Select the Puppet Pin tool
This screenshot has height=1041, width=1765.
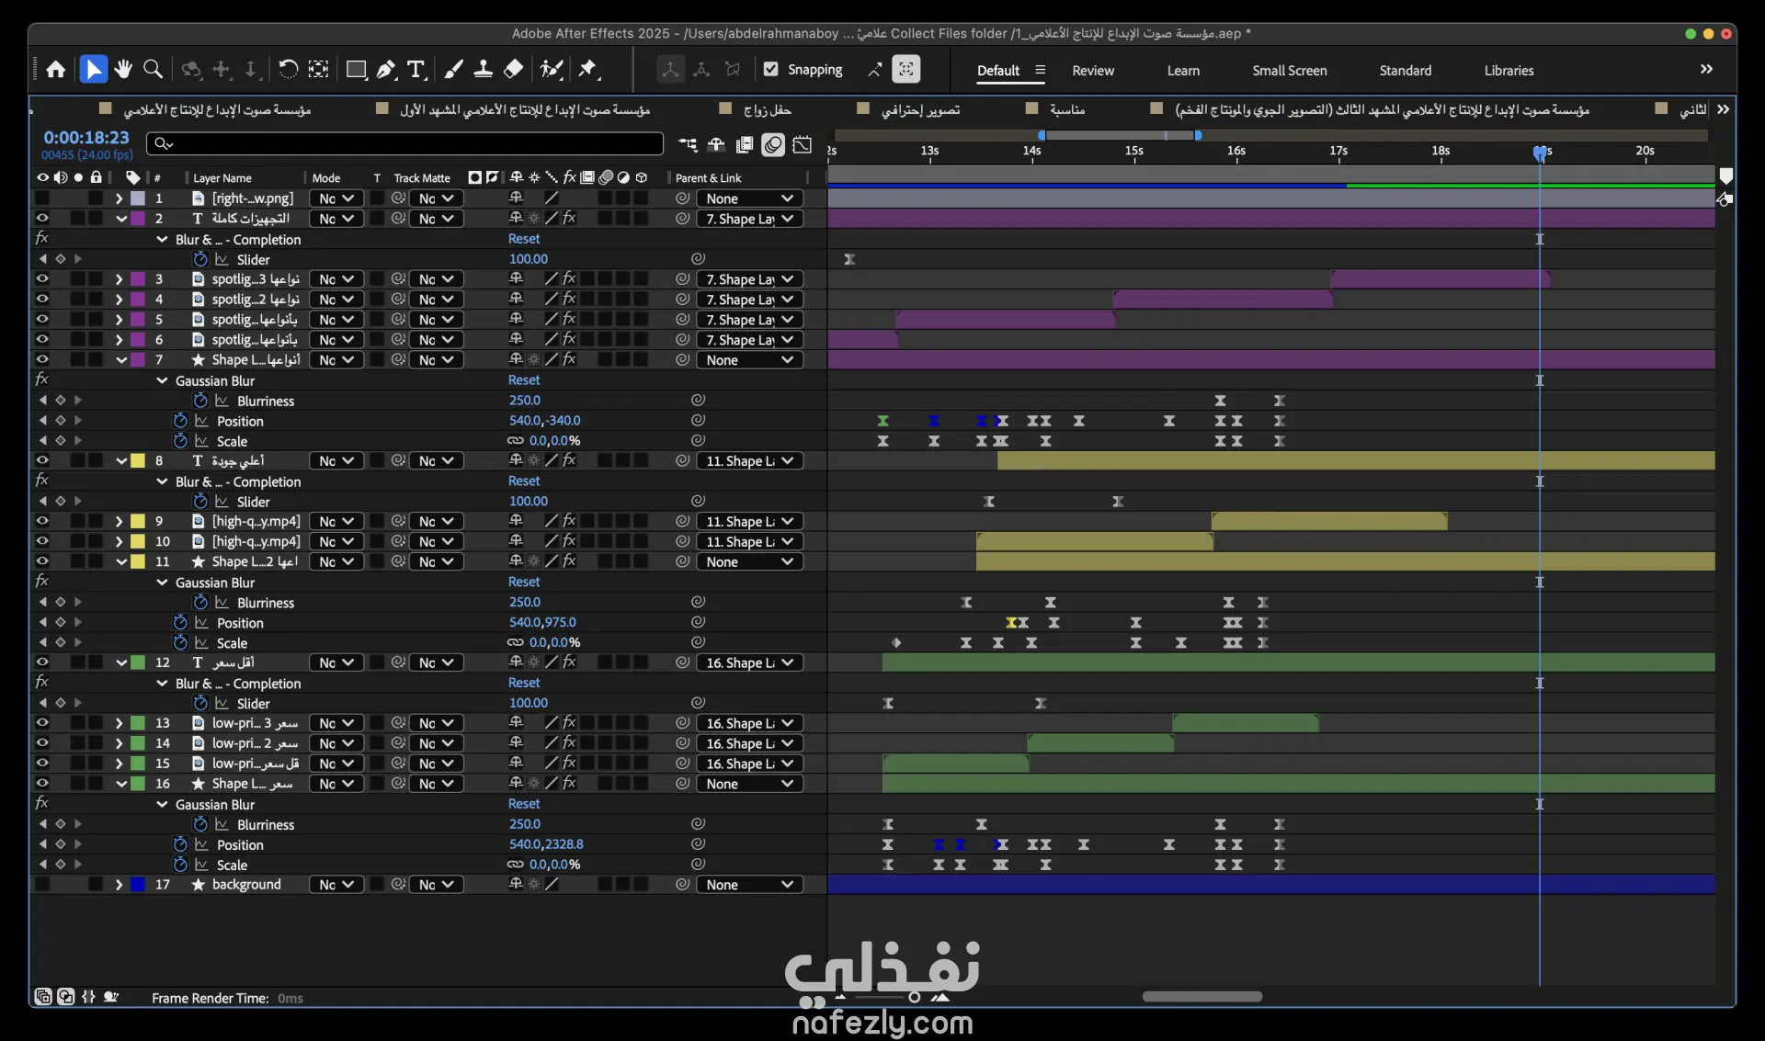point(588,70)
